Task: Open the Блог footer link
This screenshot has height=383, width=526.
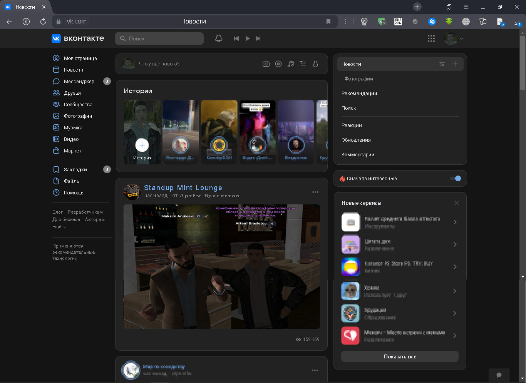Action: pos(57,212)
